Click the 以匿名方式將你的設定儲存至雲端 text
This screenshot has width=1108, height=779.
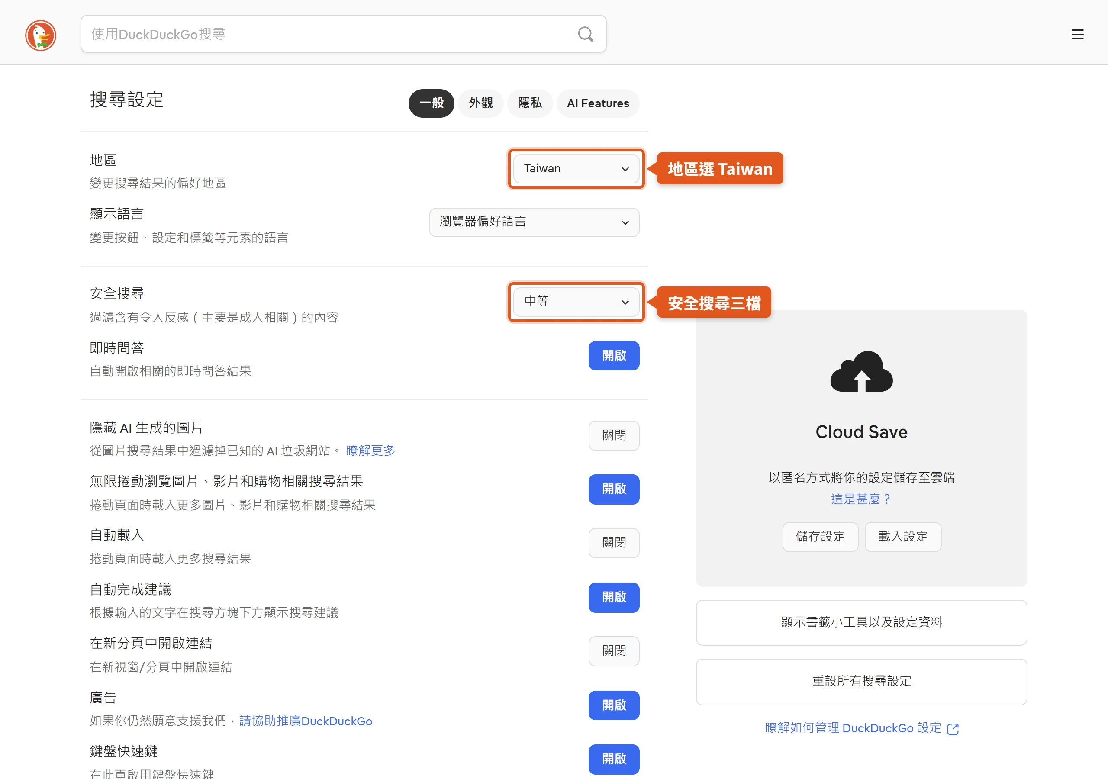tap(861, 478)
